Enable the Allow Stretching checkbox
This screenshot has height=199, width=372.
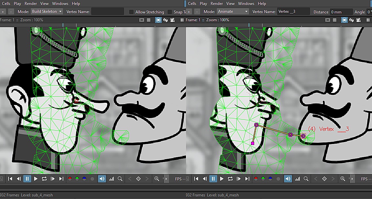tap(131, 12)
